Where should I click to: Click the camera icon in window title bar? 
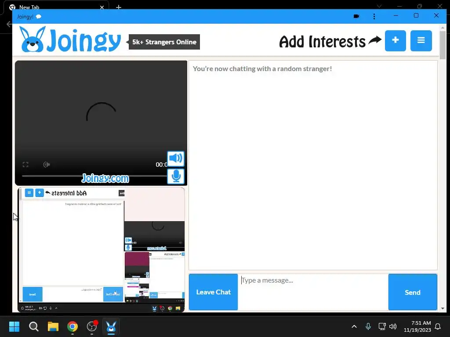click(356, 16)
